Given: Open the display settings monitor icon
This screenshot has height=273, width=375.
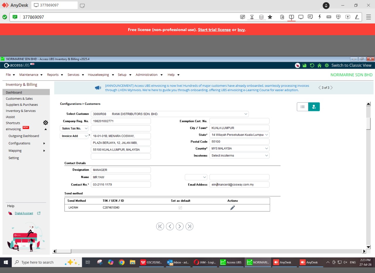Looking at the screenshot, I should [301, 17].
